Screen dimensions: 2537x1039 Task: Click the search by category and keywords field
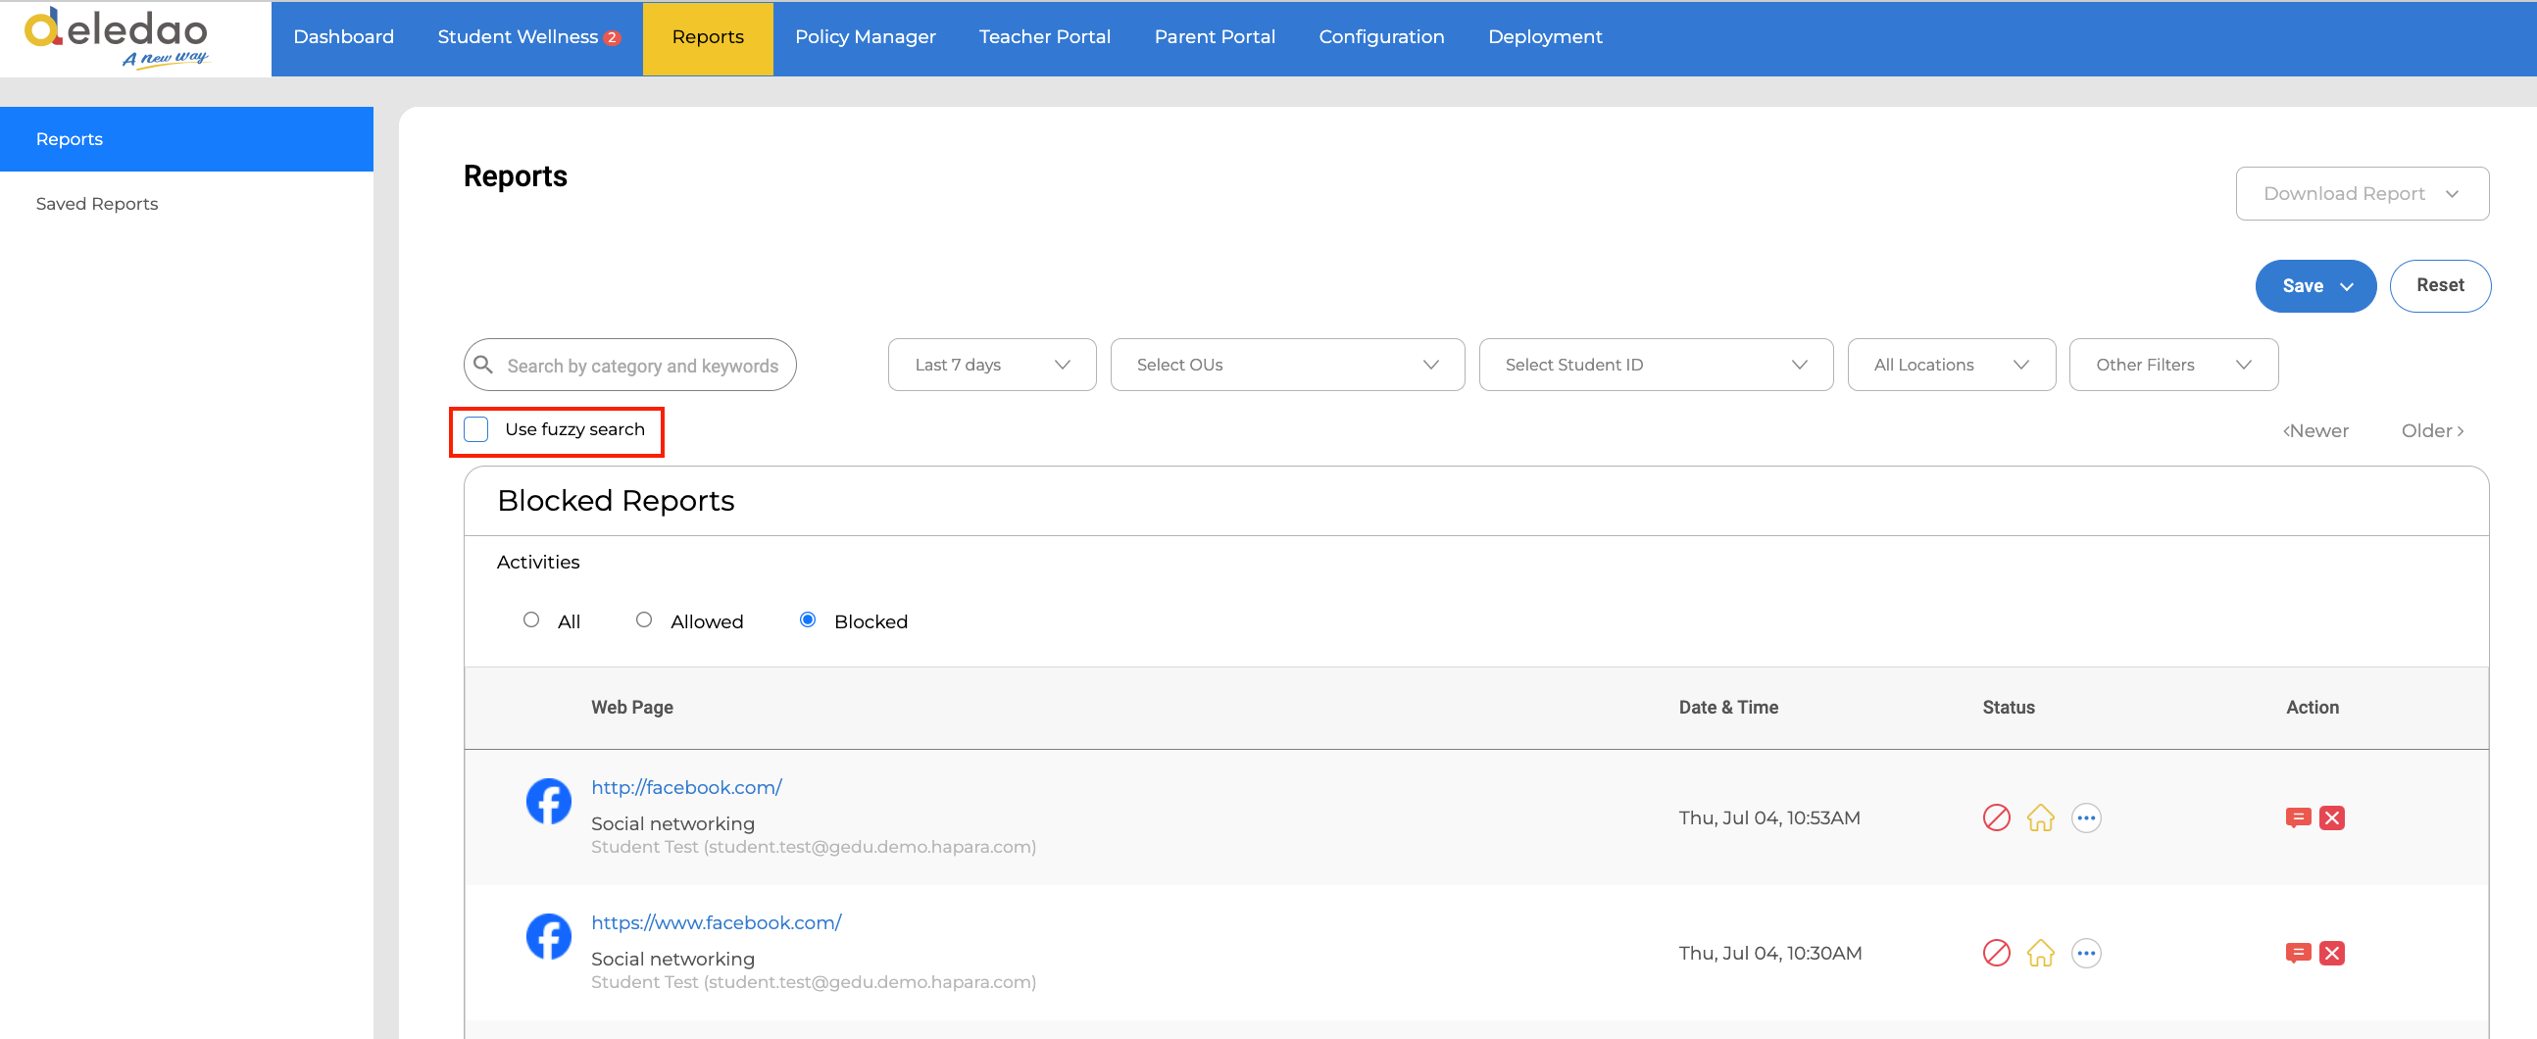coord(629,365)
